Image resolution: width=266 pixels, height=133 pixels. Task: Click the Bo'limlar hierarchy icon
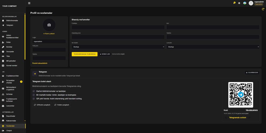pos(3,94)
